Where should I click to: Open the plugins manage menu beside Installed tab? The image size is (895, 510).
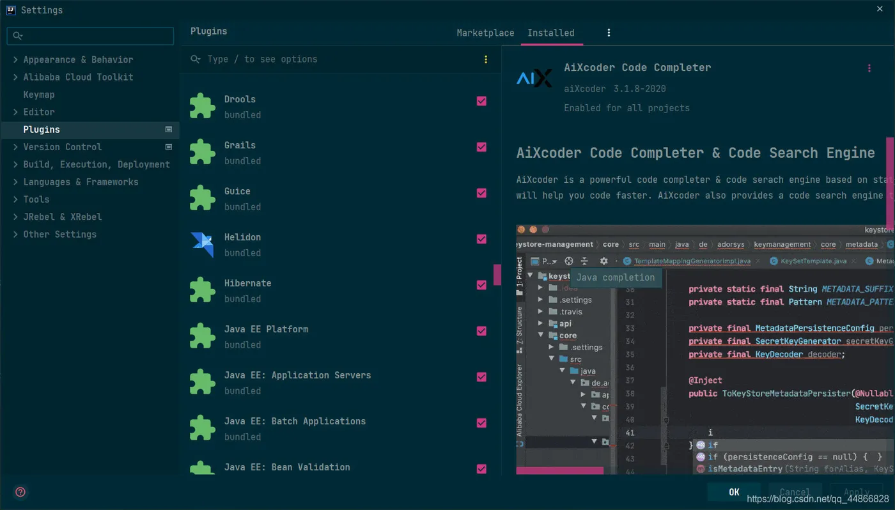pyautogui.click(x=609, y=33)
